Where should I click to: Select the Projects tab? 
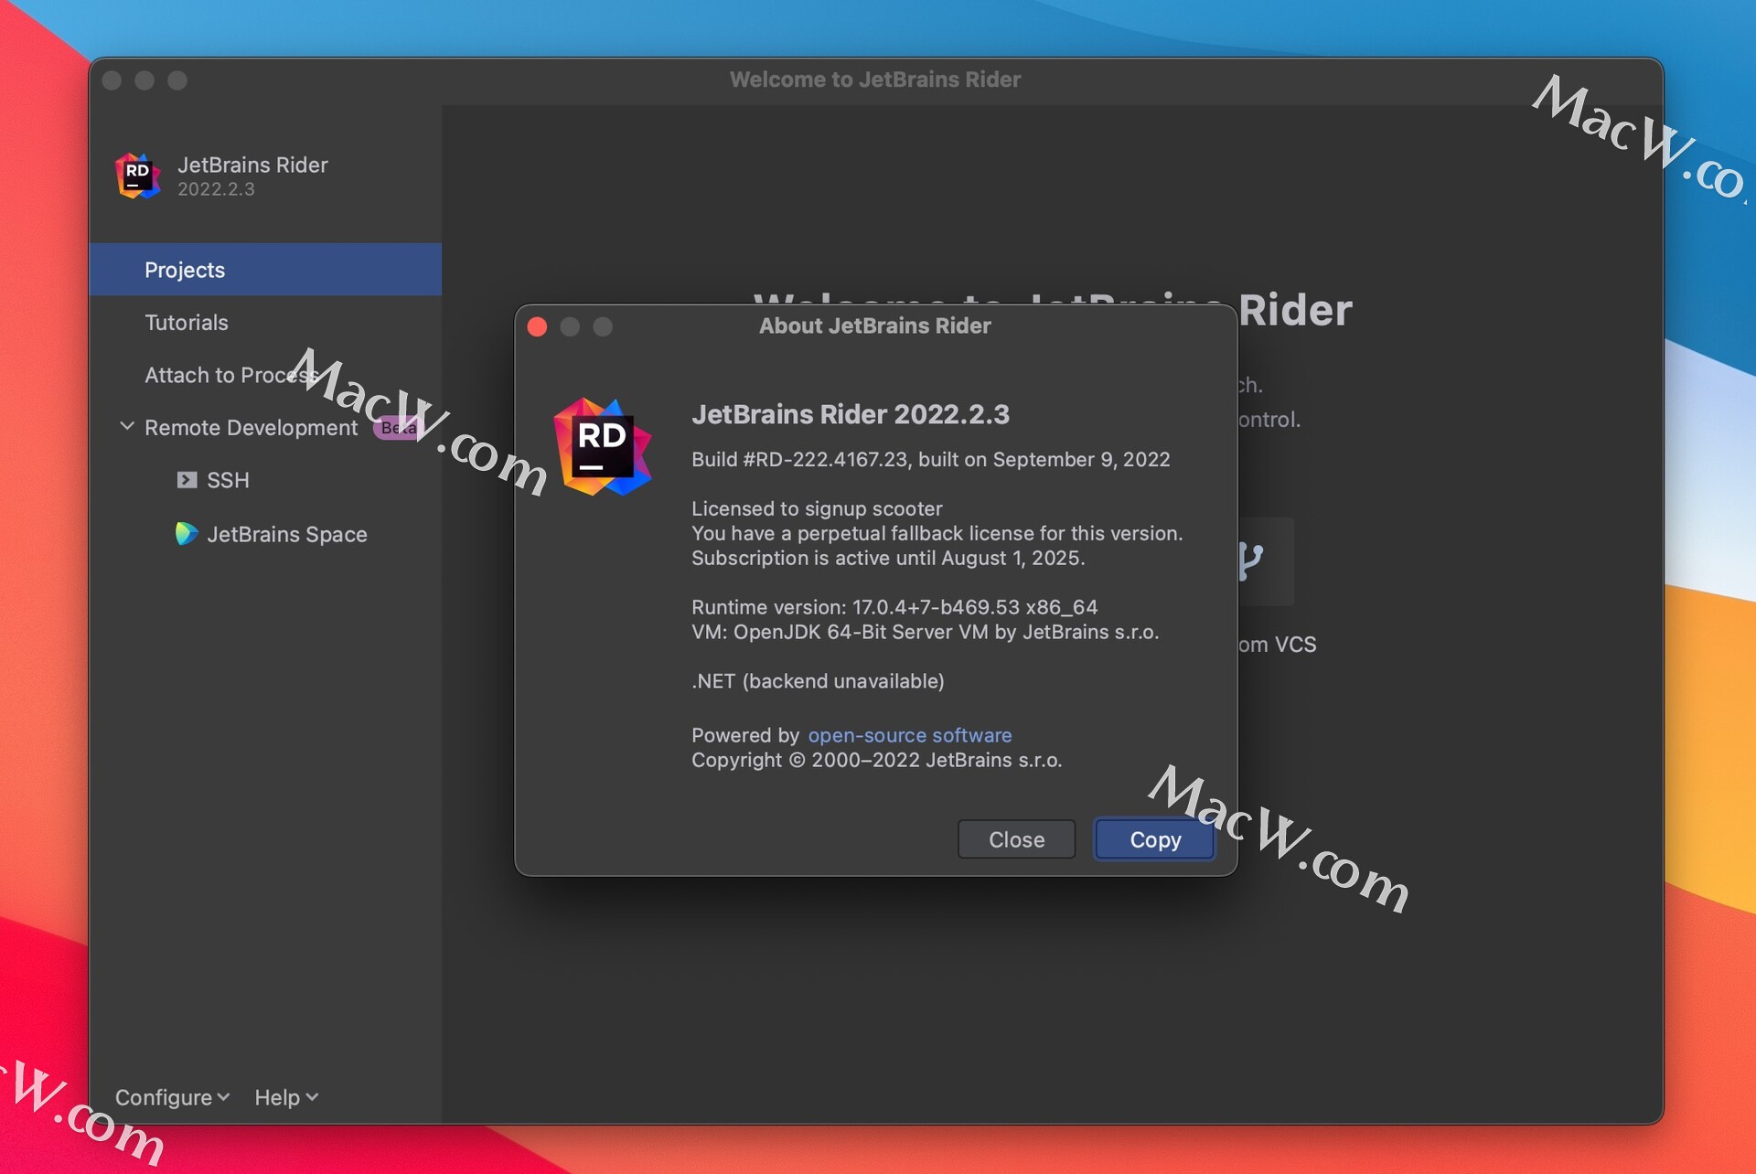pos(265,270)
